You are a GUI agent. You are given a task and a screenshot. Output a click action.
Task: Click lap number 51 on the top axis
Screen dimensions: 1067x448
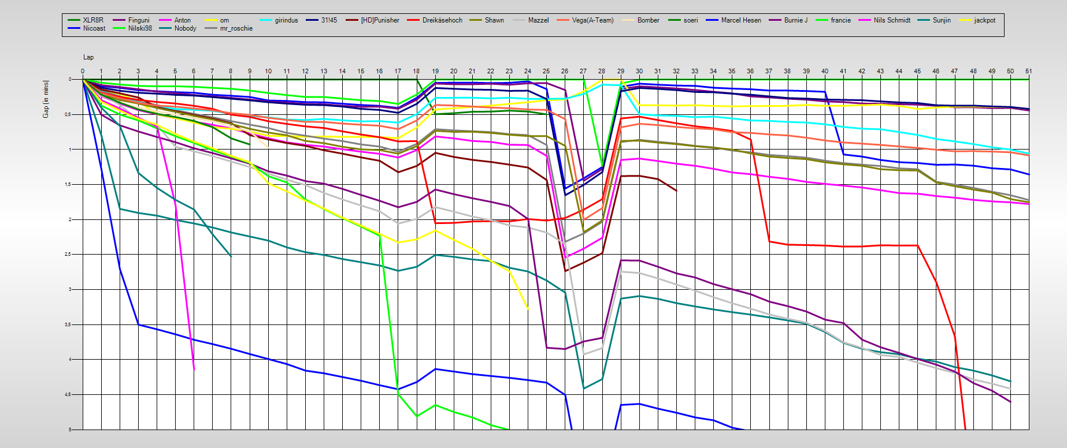(x=1029, y=71)
